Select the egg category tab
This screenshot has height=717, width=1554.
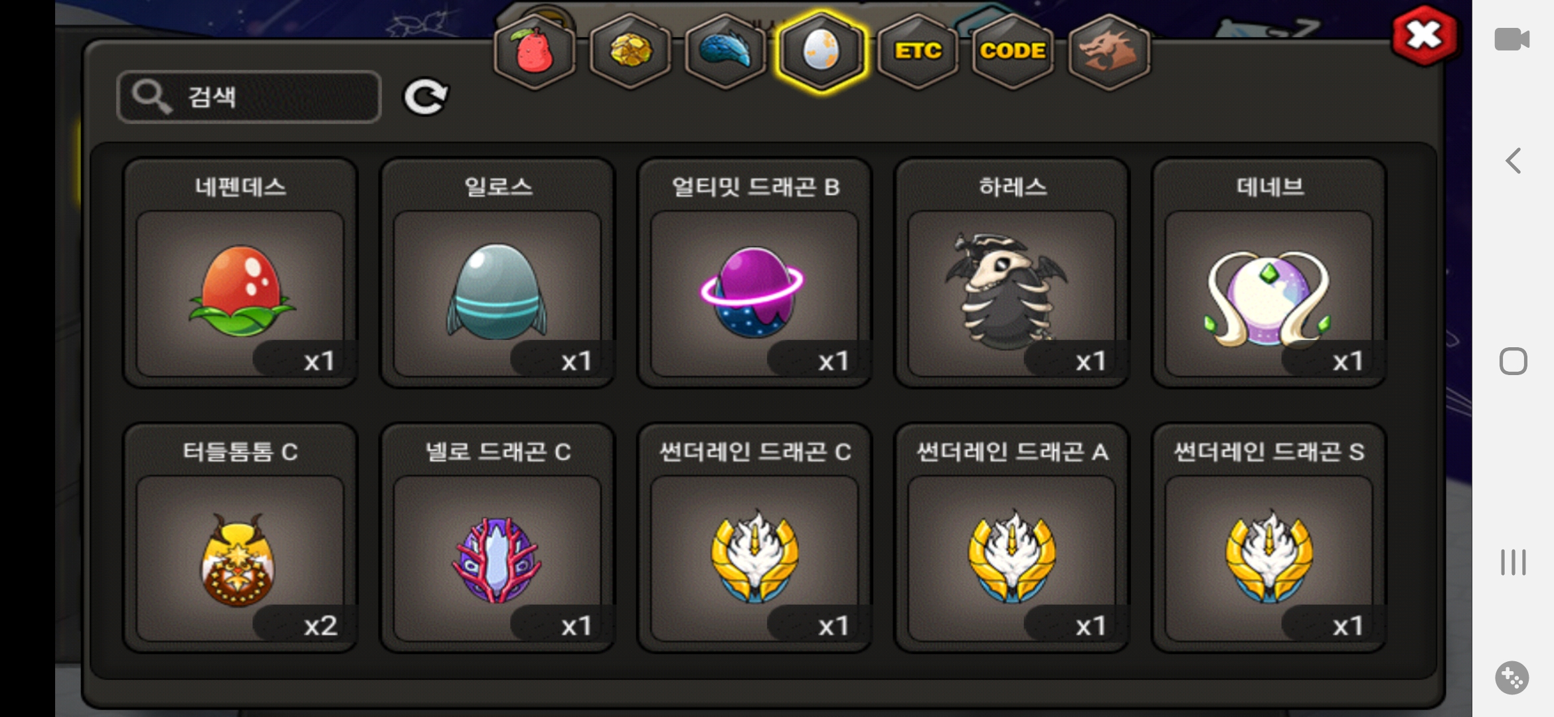pyautogui.click(x=821, y=51)
